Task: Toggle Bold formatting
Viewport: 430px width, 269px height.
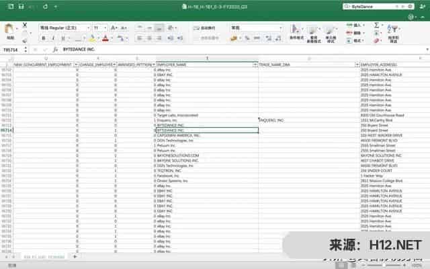Action: pyautogui.click(x=43, y=38)
